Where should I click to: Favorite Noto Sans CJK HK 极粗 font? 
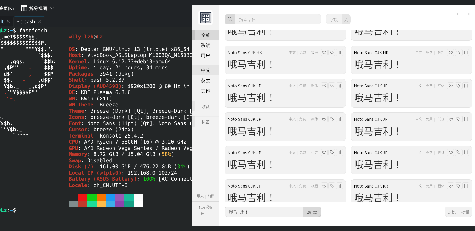[451, 53]
